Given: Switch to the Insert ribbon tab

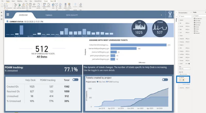Looking at the screenshot, I should pos(13,1).
